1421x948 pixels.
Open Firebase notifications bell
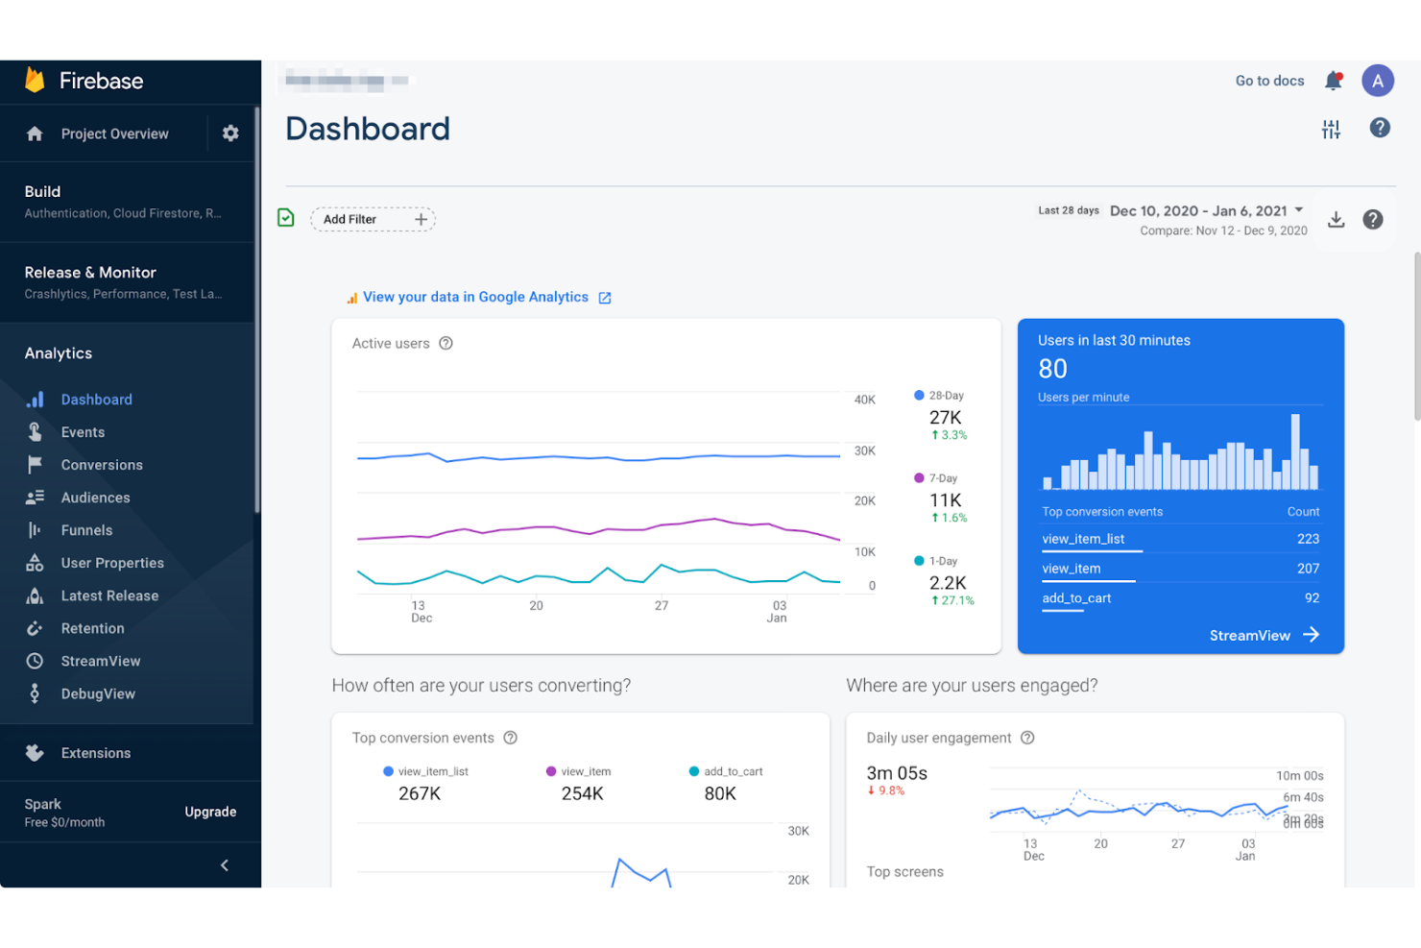[1334, 81]
